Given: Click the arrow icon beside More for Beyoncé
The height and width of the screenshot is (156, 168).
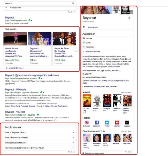Looking at the screenshot, I should [6, 68].
